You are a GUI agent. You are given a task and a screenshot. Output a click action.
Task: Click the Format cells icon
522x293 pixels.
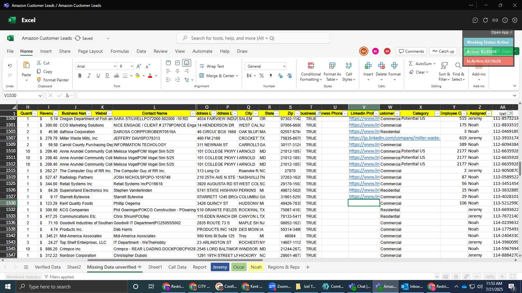point(394,66)
